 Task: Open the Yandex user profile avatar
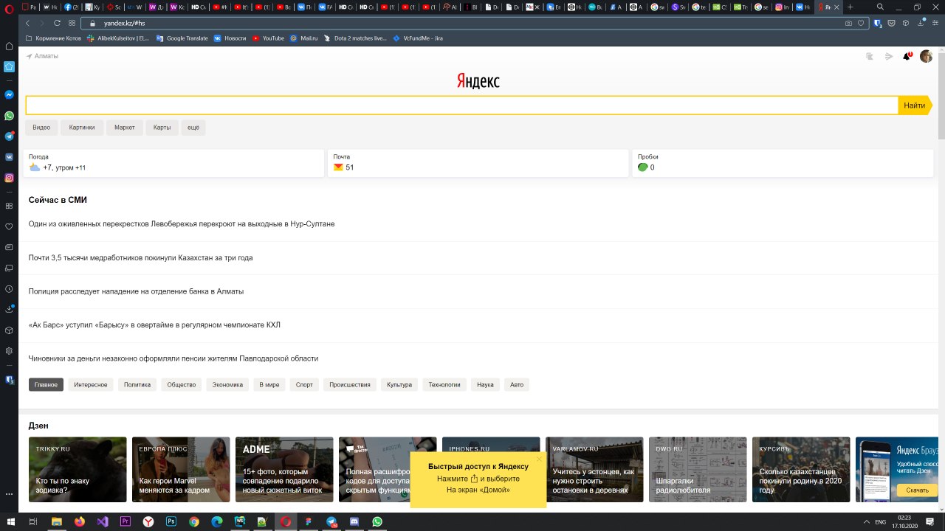pyautogui.click(x=926, y=56)
